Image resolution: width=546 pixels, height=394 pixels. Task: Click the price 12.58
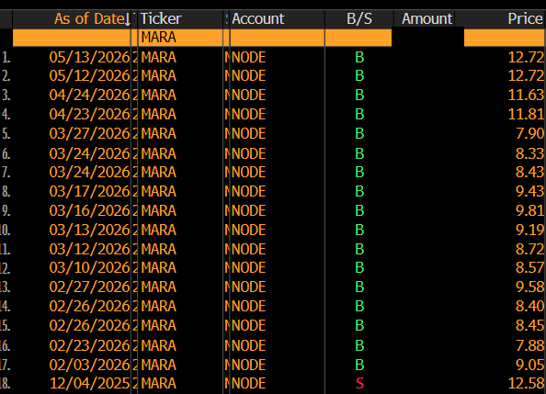coord(526,383)
